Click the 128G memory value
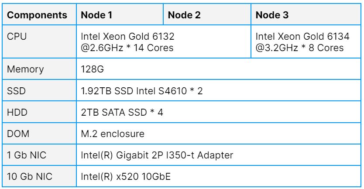 tap(90, 69)
